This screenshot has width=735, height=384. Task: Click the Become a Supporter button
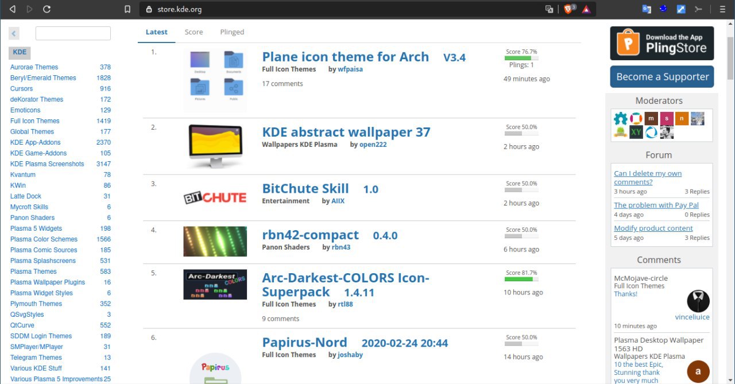click(662, 76)
